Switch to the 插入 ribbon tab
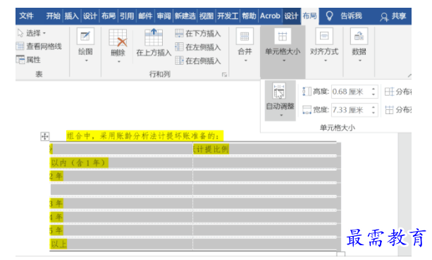432x260 pixels. [72, 16]
